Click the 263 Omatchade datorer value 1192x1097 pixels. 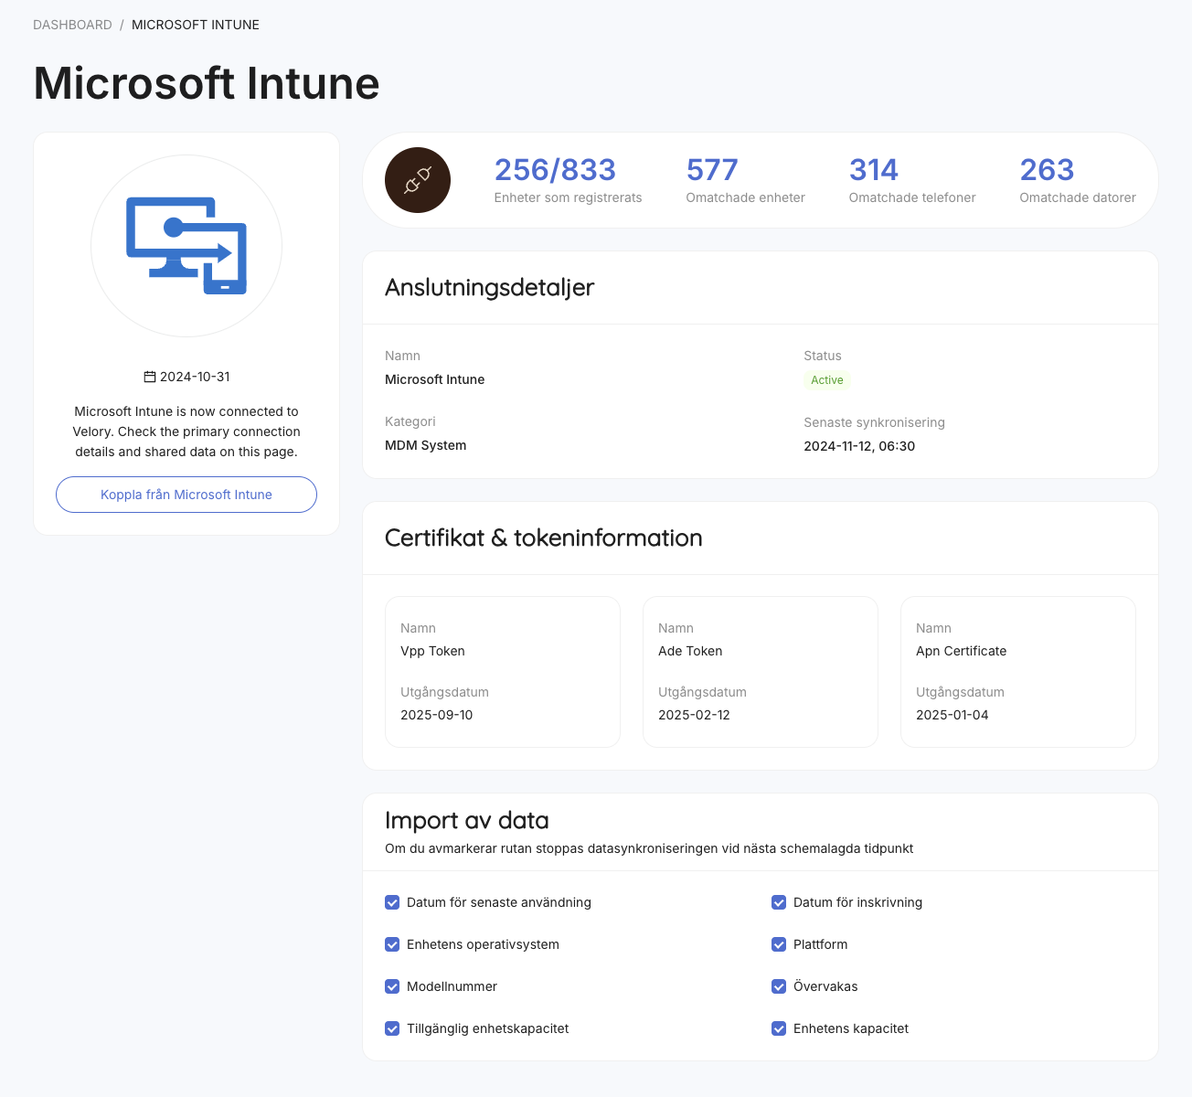[1047, 170]
